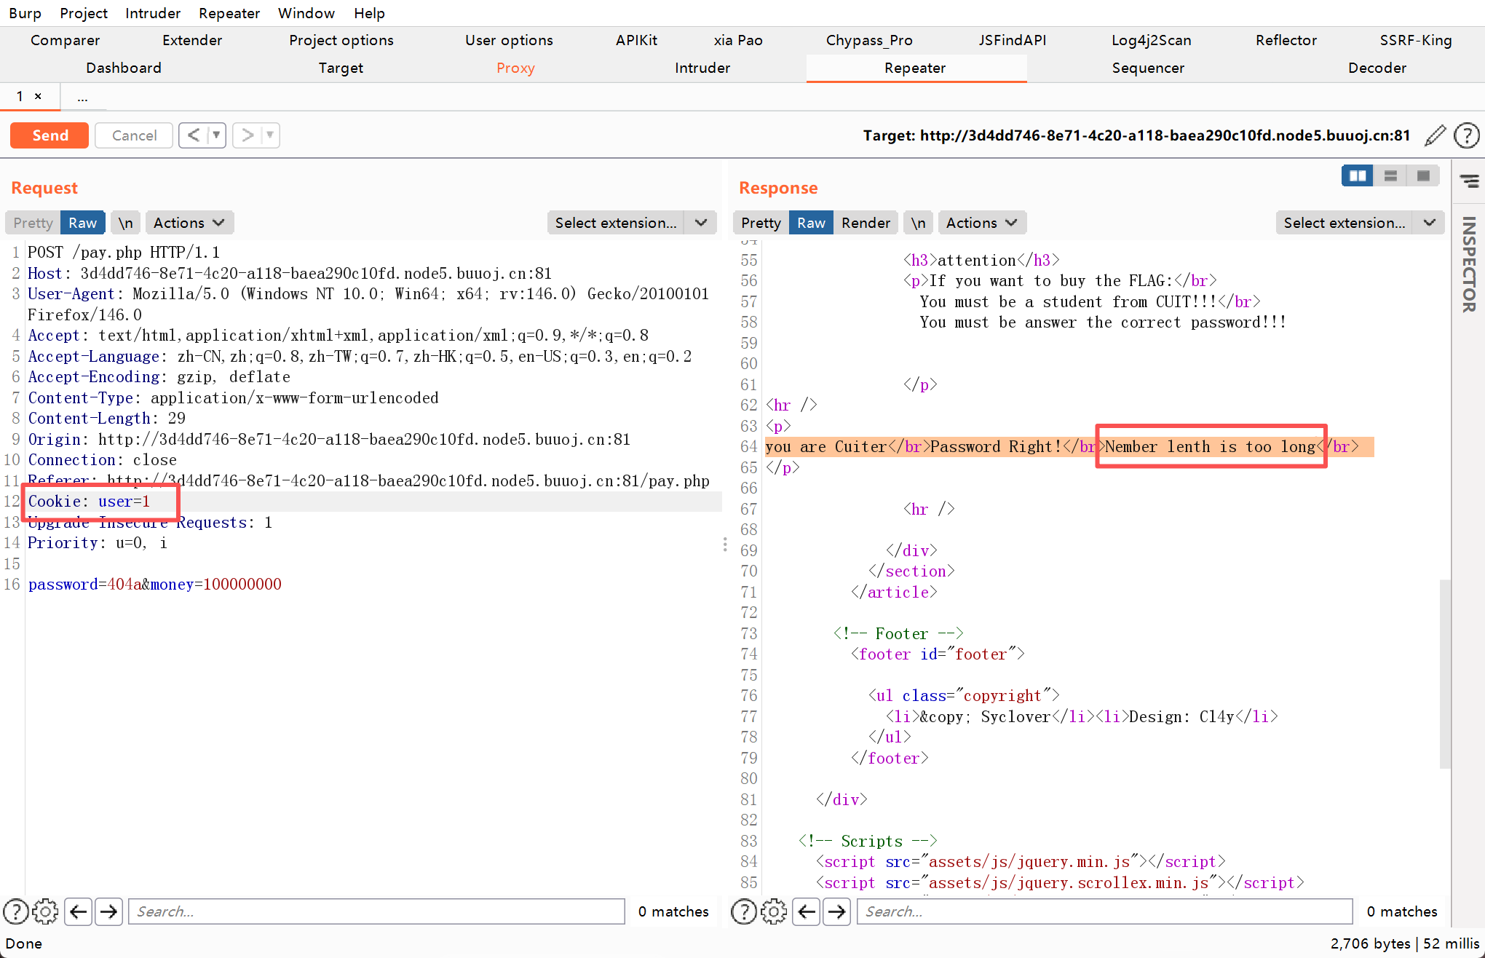Image resolution: width=1485 pixels, height=958 pixels.
Task: Switch to side-by-side layout view icon
Action: [x=1357, y=176]
